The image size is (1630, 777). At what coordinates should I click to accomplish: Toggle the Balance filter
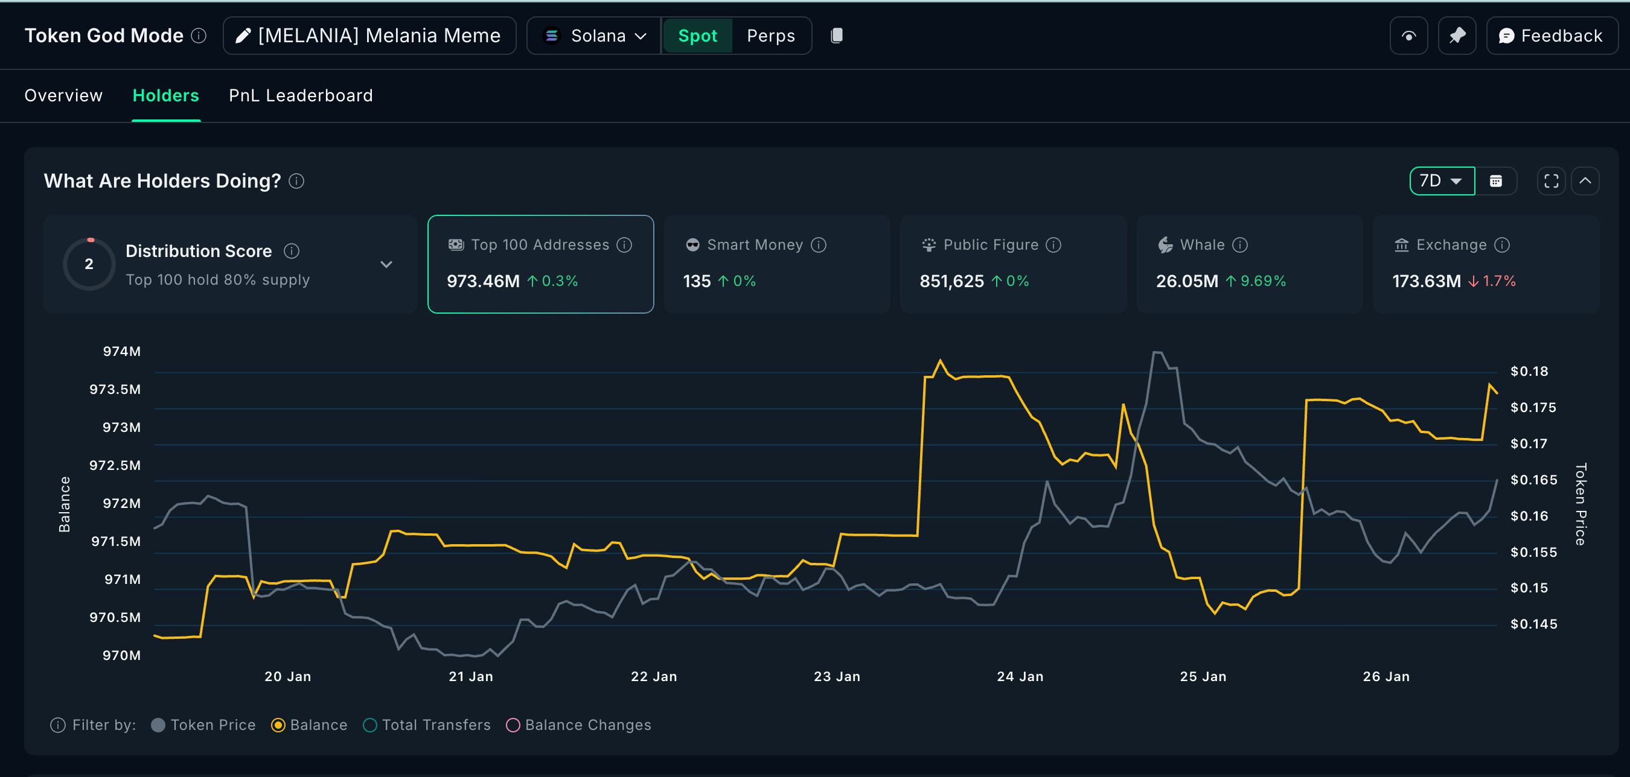click(308, 725)
